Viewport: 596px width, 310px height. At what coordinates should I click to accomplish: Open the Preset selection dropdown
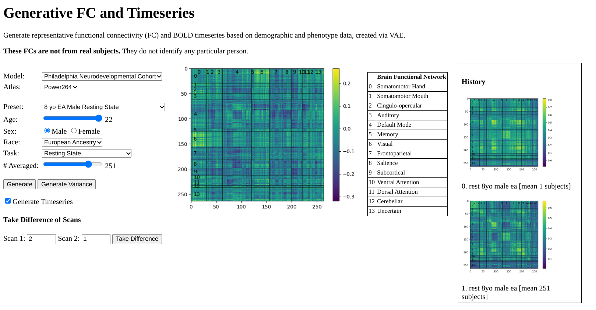(103, 107)
